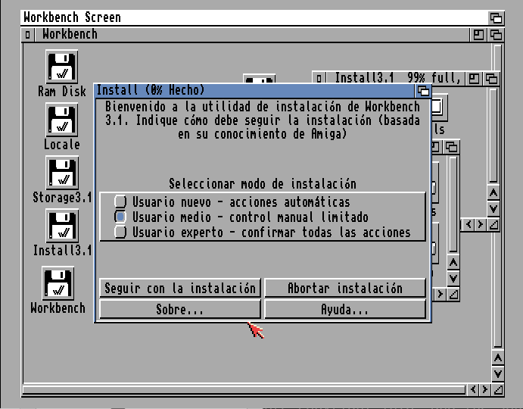Click the Workbench window zoom gadget
This screenshot has width=523, height=409.
tap(479, 35)
